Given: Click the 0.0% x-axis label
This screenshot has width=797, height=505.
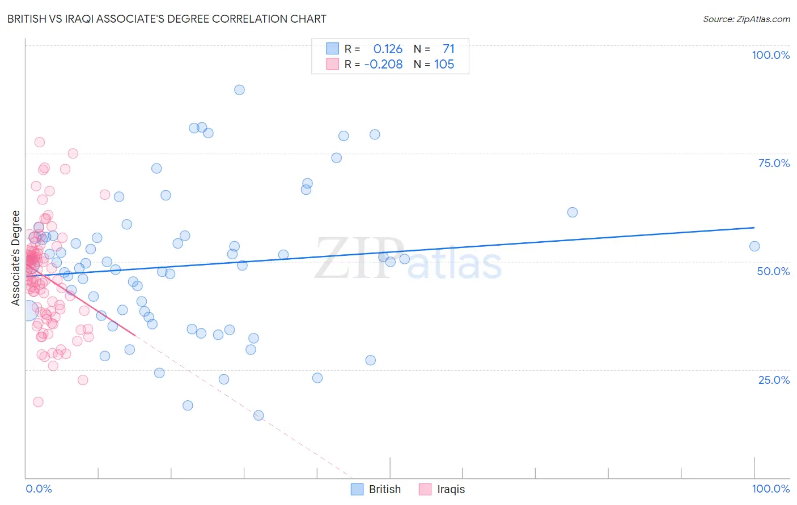Looking at the screenshot, I should 39,489.
